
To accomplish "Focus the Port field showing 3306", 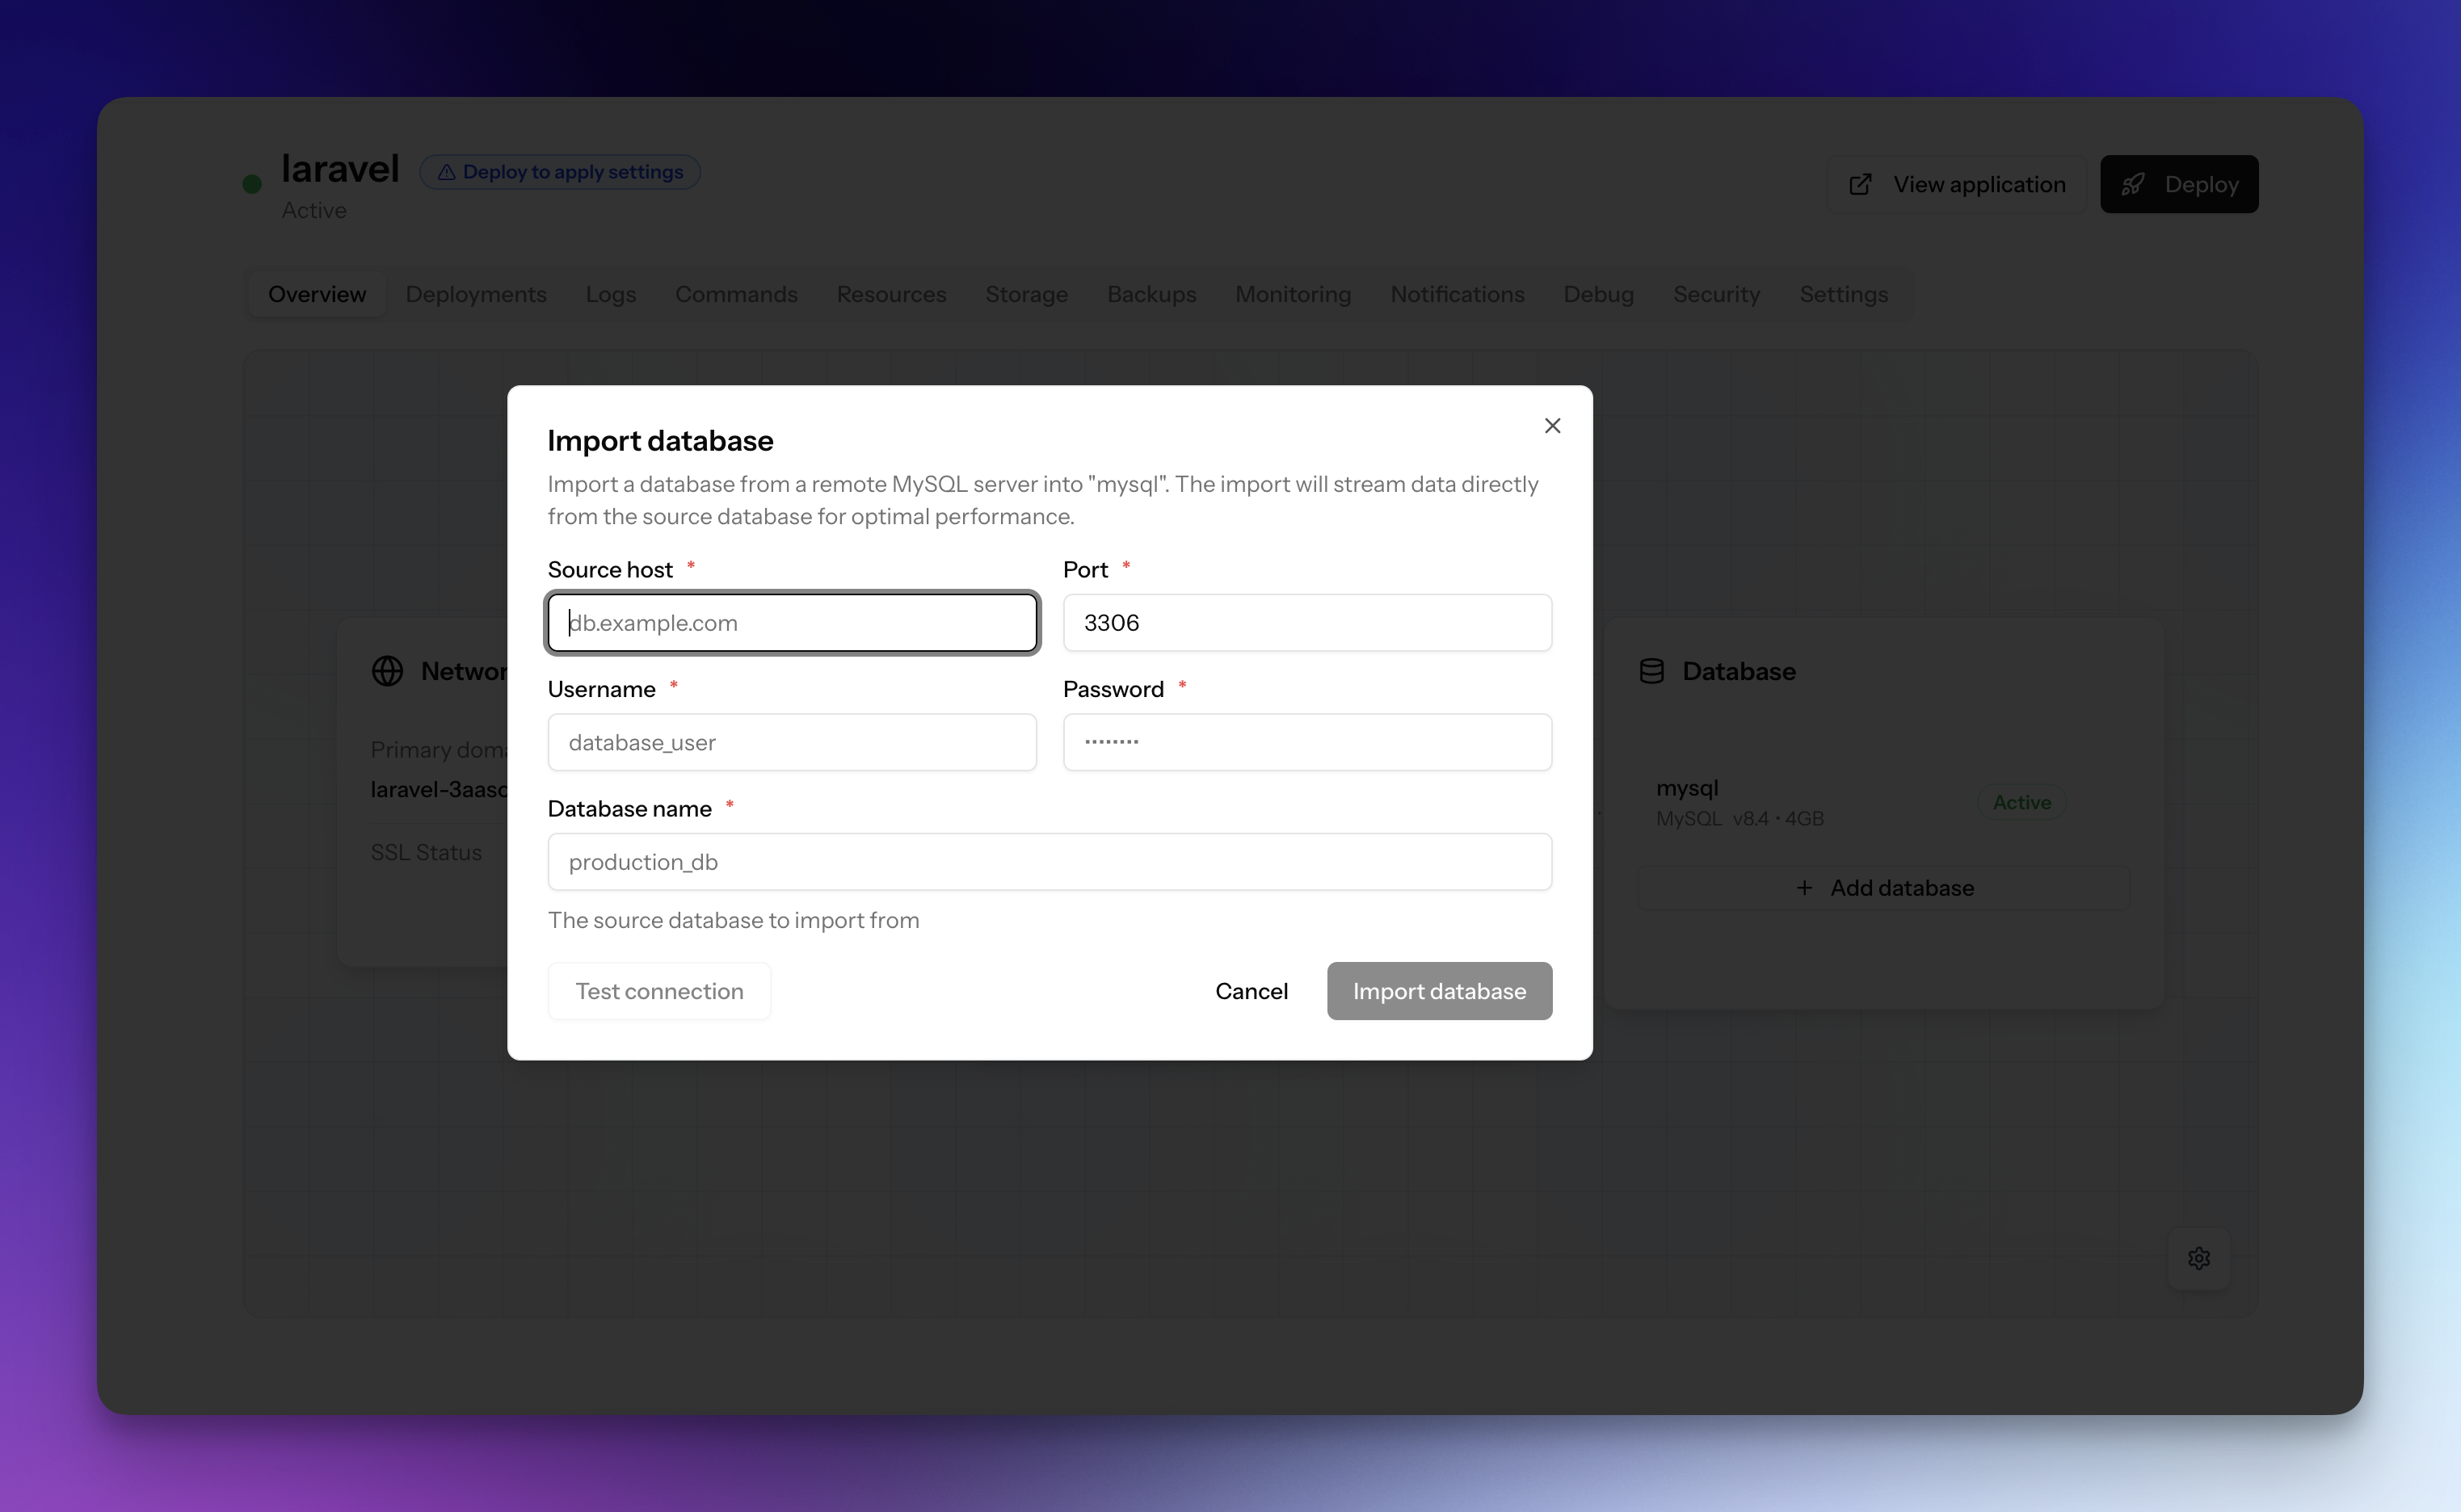I will 1307,623.
